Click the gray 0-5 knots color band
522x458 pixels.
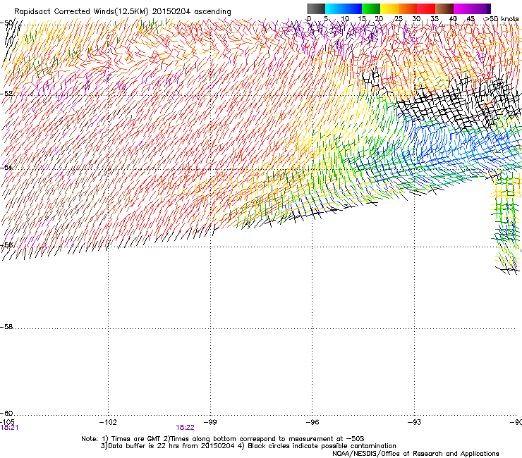click(x=316, y=8)
